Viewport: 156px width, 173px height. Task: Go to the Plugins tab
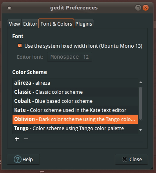(84, 24)
